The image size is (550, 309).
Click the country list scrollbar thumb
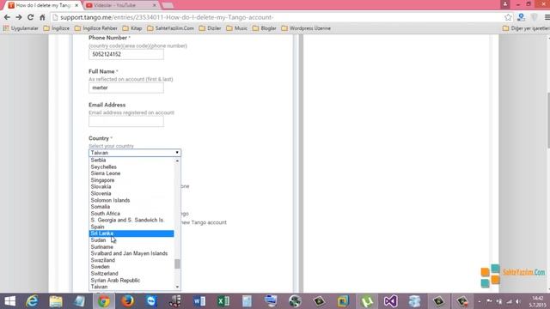click(177, 264)
